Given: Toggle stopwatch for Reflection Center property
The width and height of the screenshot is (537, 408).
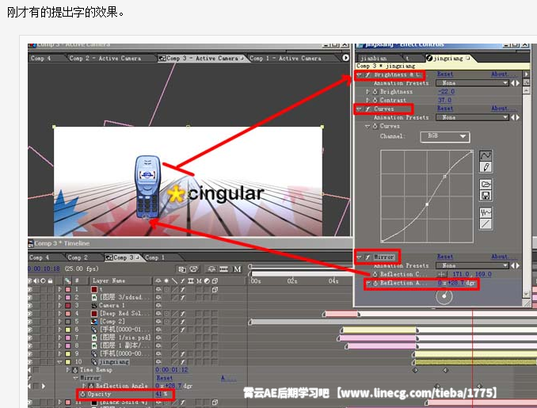Looking at the screenshot, I should pyautogui.click(x=375, y=274).
